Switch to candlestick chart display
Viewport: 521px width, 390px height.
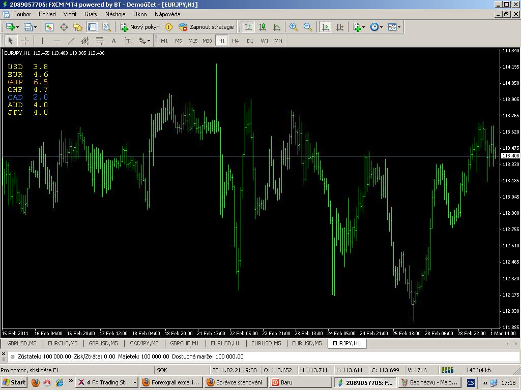(263, 27)
